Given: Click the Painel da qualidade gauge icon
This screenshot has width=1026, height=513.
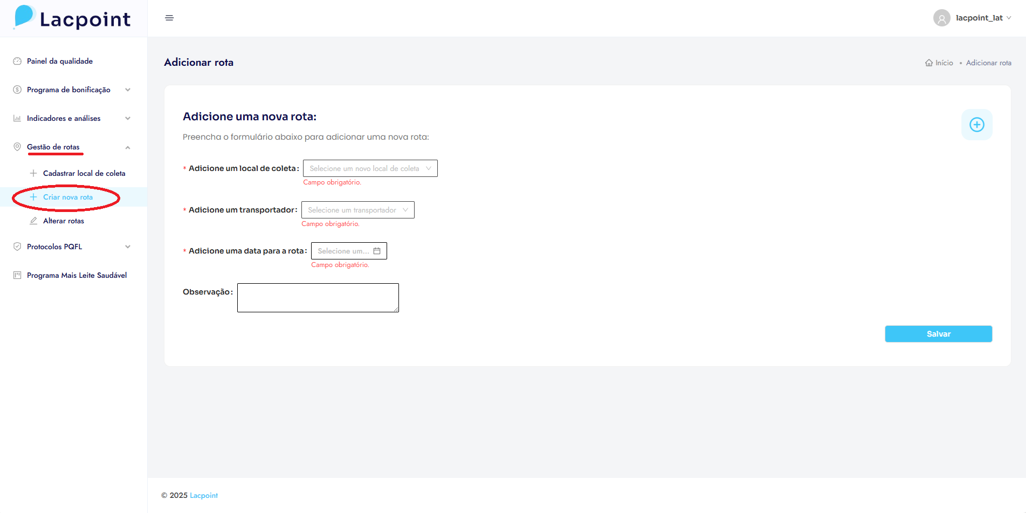Looking at the screenshot, I should pos(17,61).
